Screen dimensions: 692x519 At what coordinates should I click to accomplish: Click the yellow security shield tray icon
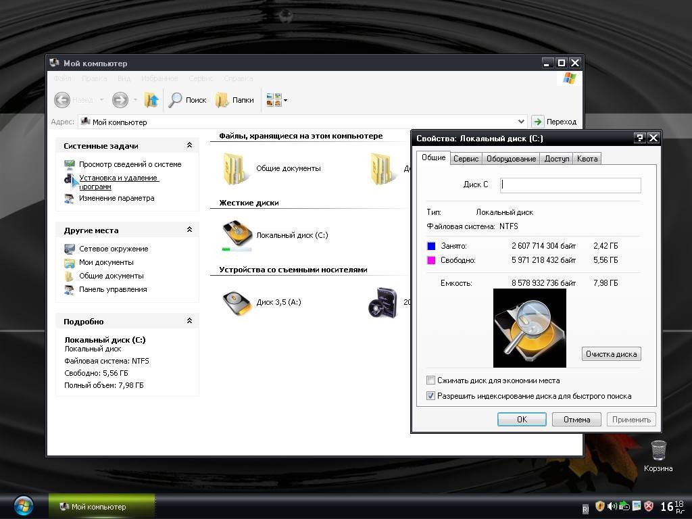coord(600,506)
